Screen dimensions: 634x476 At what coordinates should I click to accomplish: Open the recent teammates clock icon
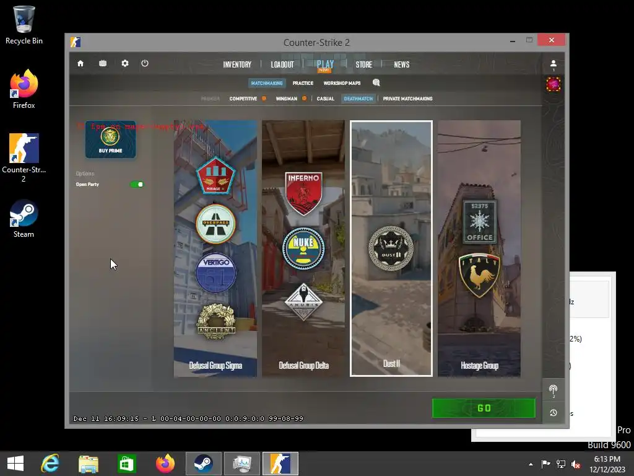553,412
